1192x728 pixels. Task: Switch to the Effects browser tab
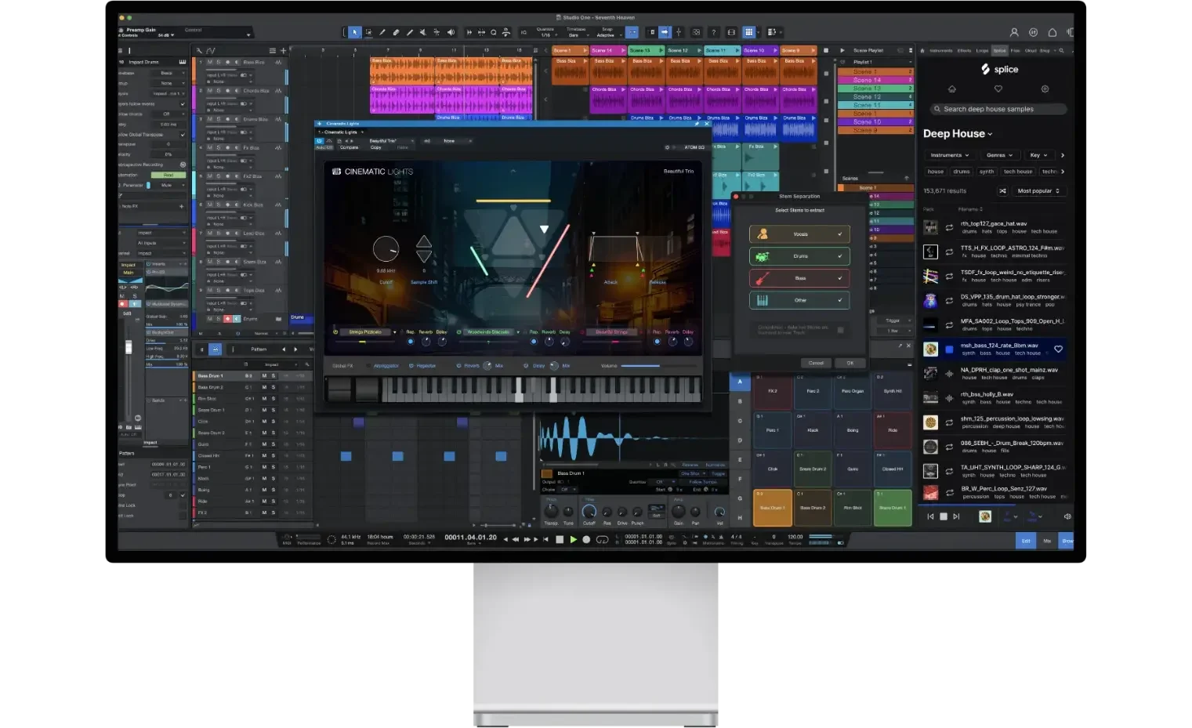[965, 50]
